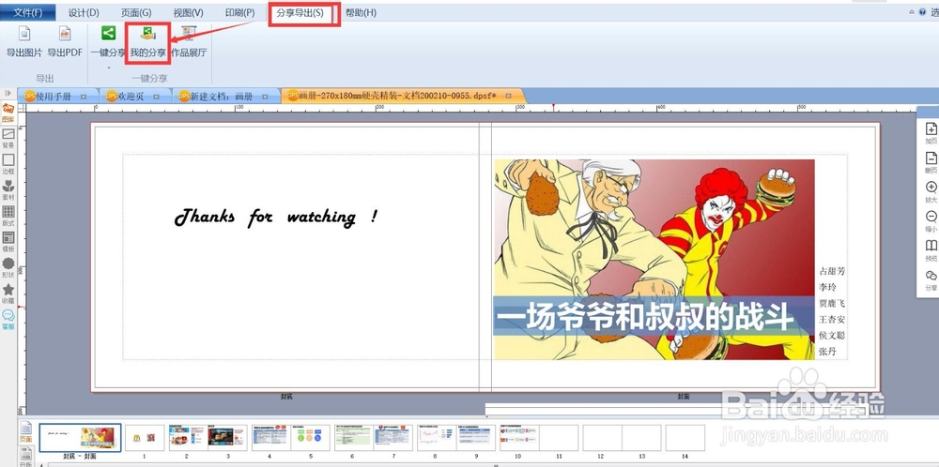The image size is (939, 467).
Task: Open the 素材 materials panel
Action: [x=8, y=190]
